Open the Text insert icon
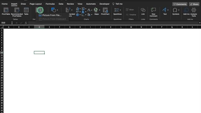The image size is (201, 113). [164, 10]
